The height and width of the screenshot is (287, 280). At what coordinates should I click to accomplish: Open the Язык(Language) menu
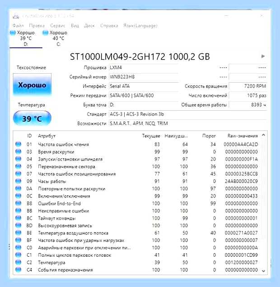tap(140, 25)
